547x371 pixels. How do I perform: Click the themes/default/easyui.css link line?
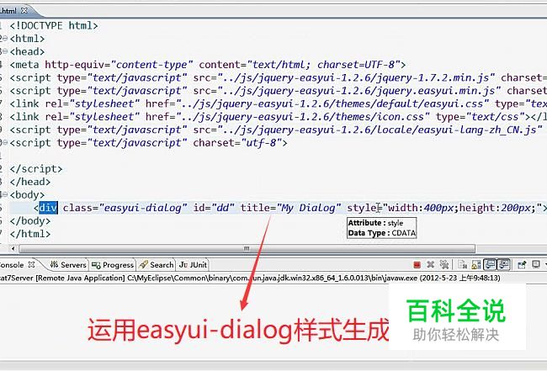pyautogui.click(x=279, y=103)
